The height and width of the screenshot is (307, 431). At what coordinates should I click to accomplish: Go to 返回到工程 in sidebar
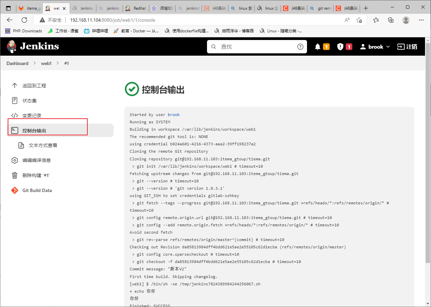pyautogui.click(x=61, y=86)
